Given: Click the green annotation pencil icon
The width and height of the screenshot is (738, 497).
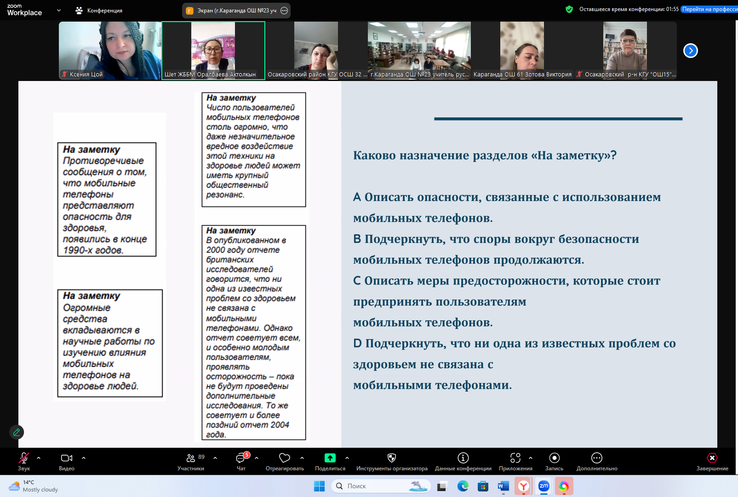Looking at the screenshot, I should (x=17, y=432).
